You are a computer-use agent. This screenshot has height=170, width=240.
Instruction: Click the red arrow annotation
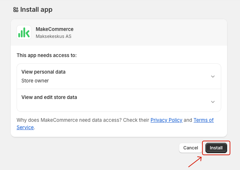[195, 161]
